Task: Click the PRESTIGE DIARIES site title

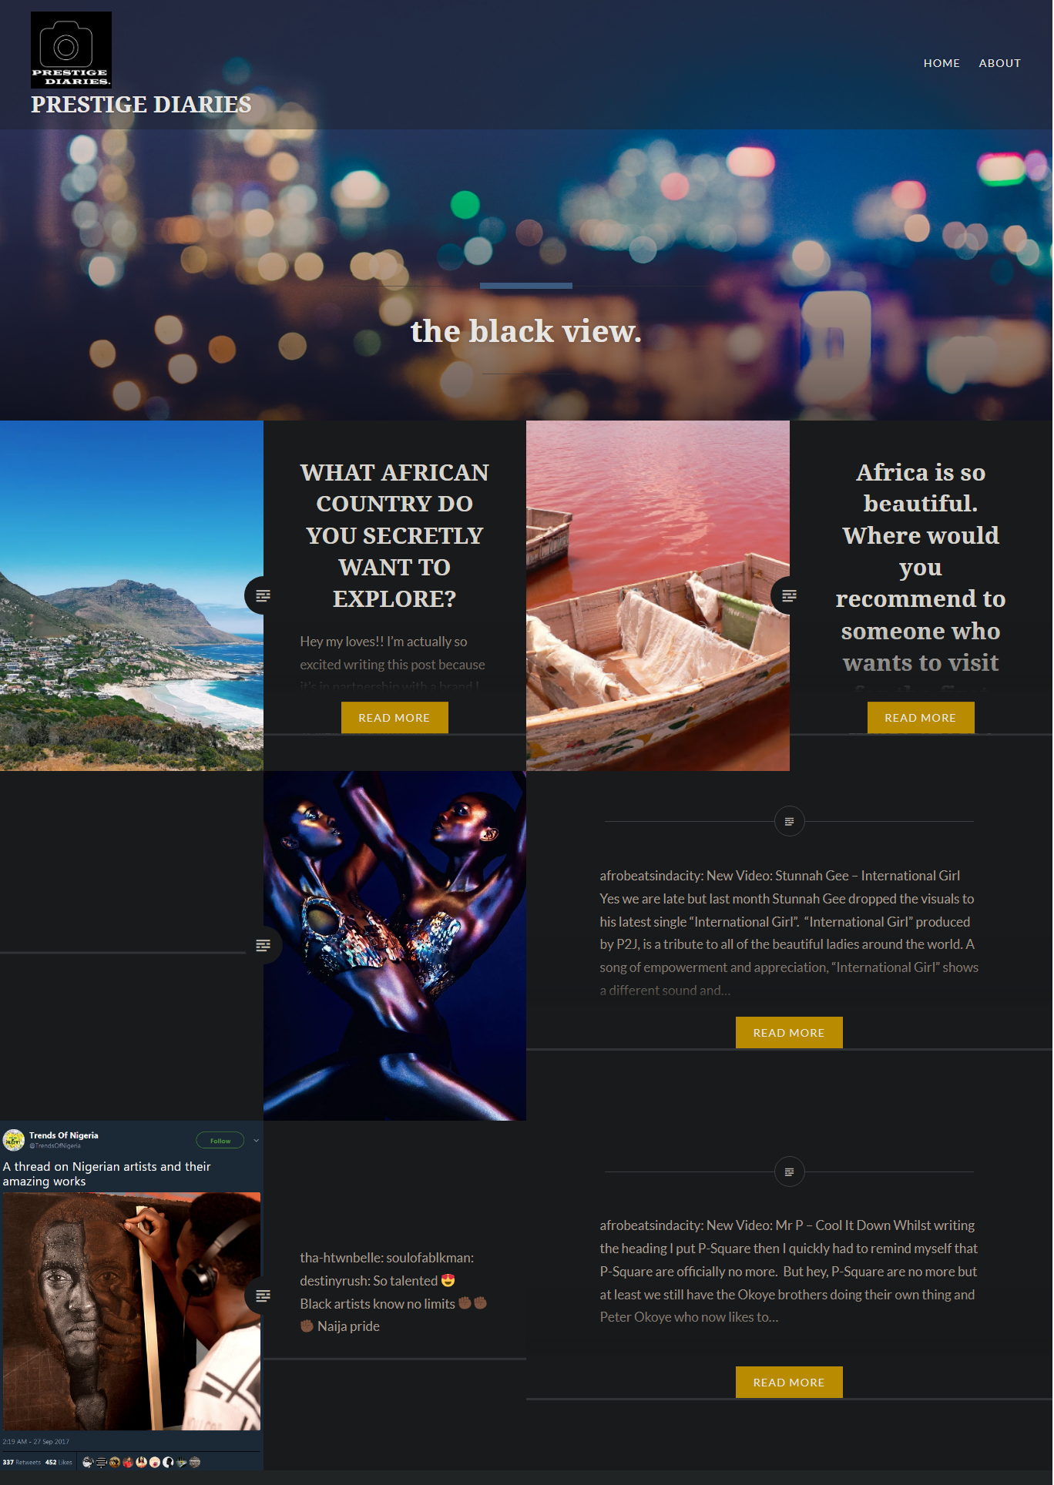Action: (x=141, y=104)
